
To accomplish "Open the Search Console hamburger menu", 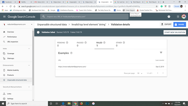I will [x=4, y=17].
